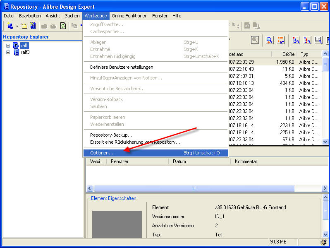
Task: Click the version list horizontal scrollbar thumb
Action: (194, 188)
